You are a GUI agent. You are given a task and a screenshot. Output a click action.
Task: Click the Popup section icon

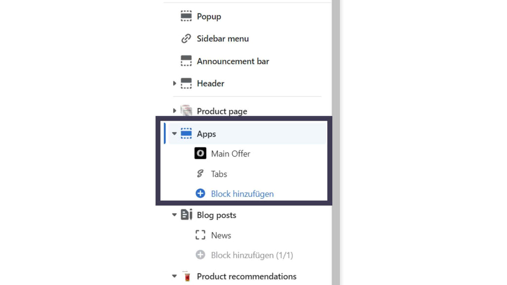coord(186,16)
